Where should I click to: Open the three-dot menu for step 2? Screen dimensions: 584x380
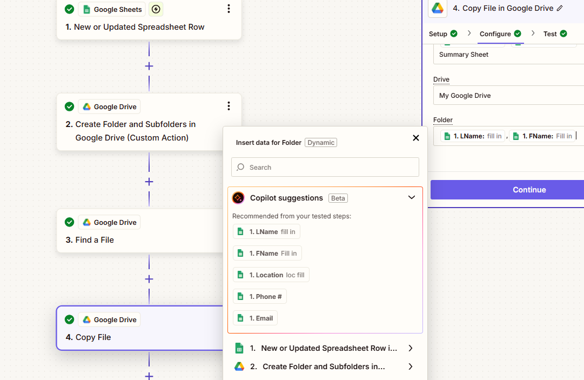click(229, 106)
